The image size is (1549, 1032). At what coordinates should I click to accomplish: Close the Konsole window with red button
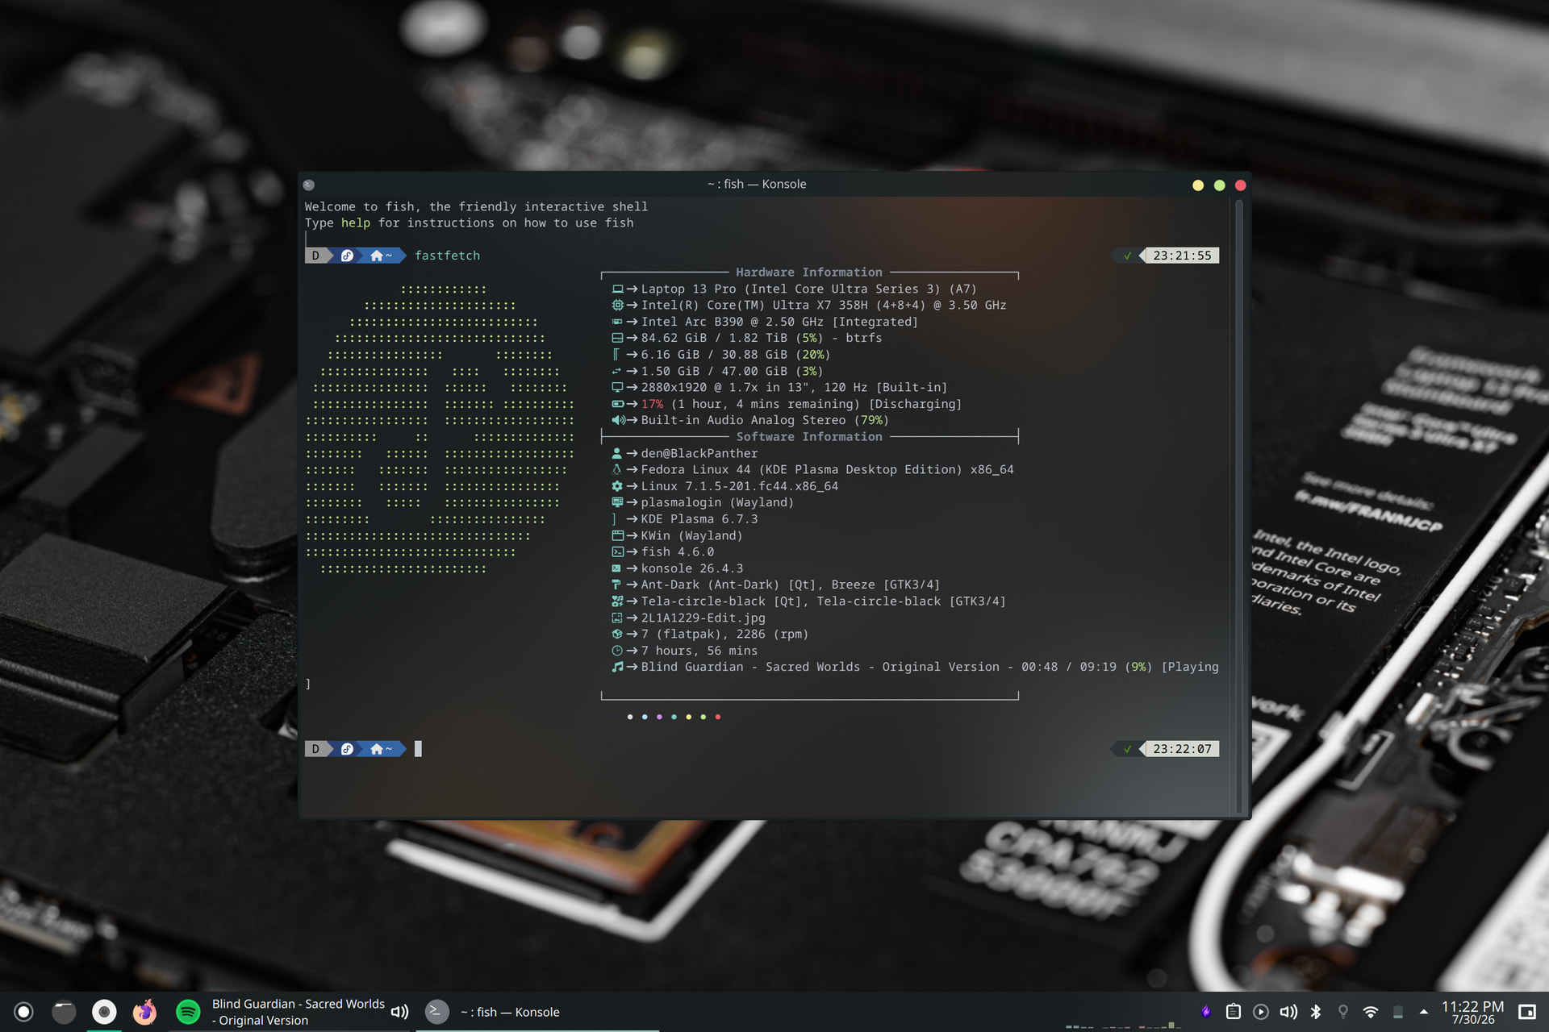[1241, 185]
